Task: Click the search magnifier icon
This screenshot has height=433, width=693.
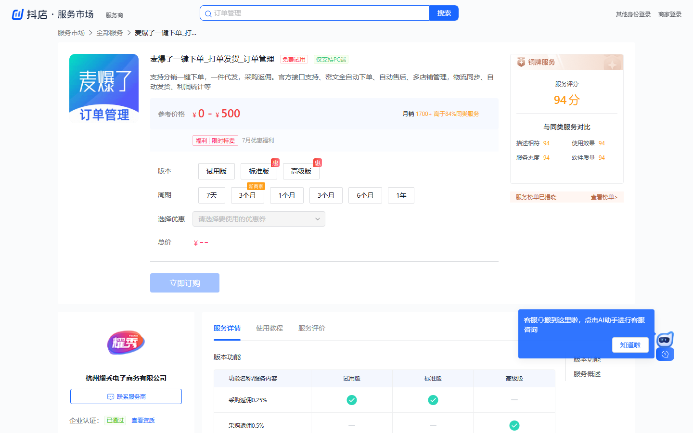Action: click(208, 13)
